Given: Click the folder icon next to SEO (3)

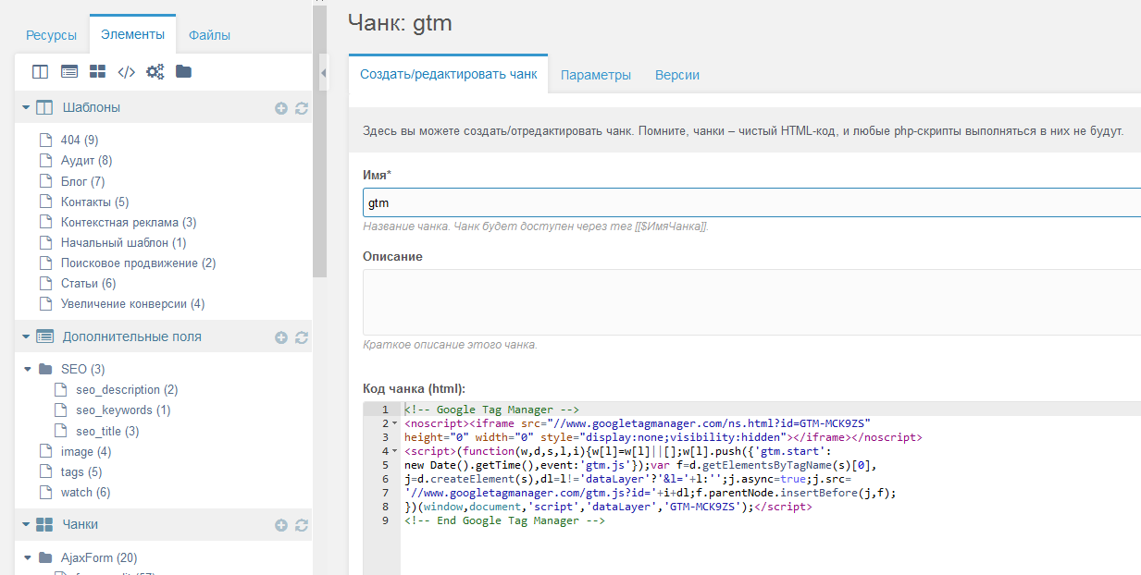Looking at the screenshot, I should pyautogui.click(x=45, y=369).
